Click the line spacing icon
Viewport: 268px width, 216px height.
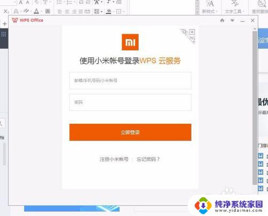point(96,12)
